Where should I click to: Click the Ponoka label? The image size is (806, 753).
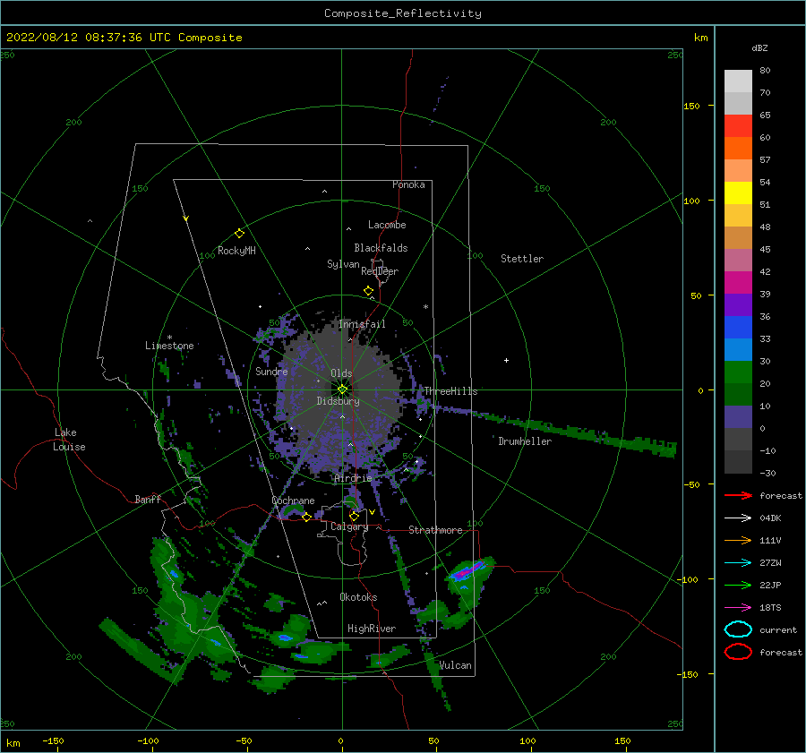pyautogui.click(x=408, y=184)
